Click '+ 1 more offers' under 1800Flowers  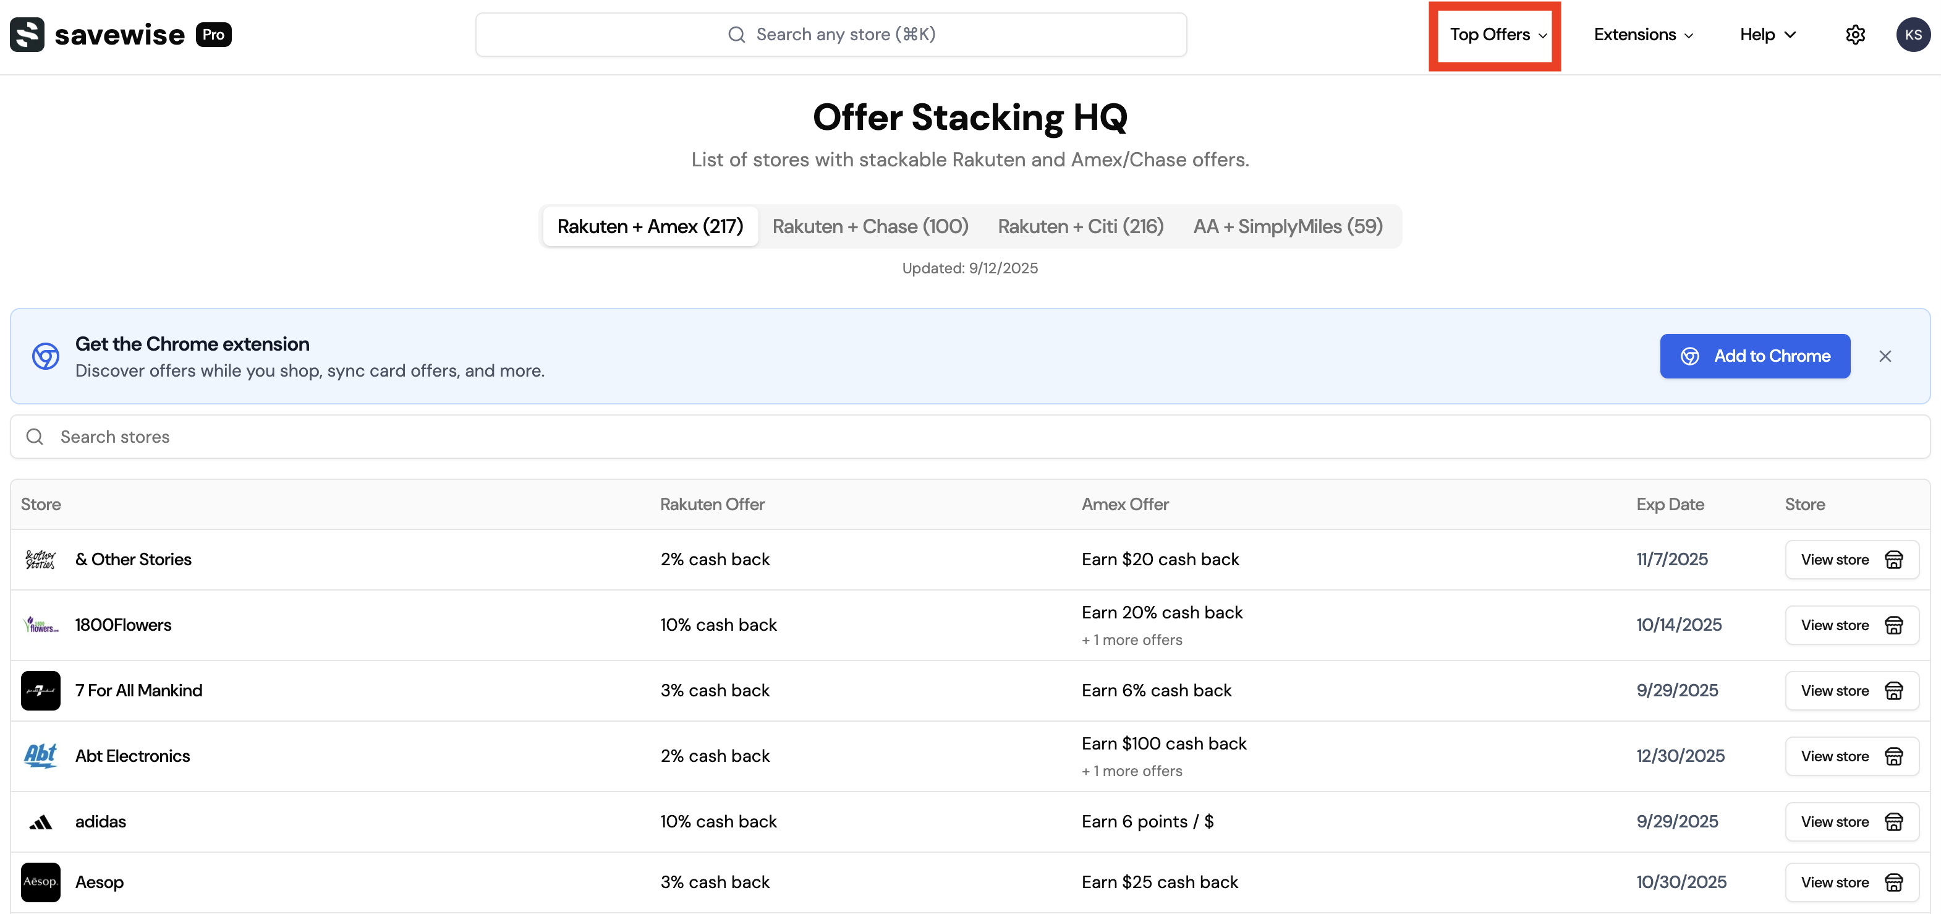(x=1132, y=639)
